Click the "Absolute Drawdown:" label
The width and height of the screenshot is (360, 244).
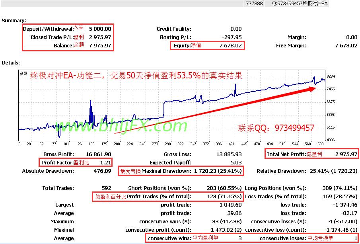click(48, 171)
